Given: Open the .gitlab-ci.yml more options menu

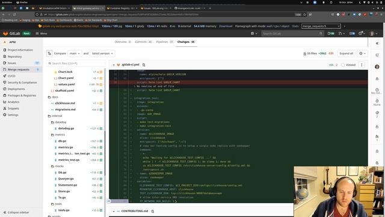Looking at the screenshot, I should [x=362, y=65].
